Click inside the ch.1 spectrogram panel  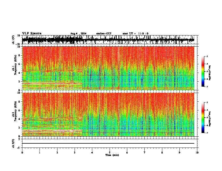coord(108,68)
